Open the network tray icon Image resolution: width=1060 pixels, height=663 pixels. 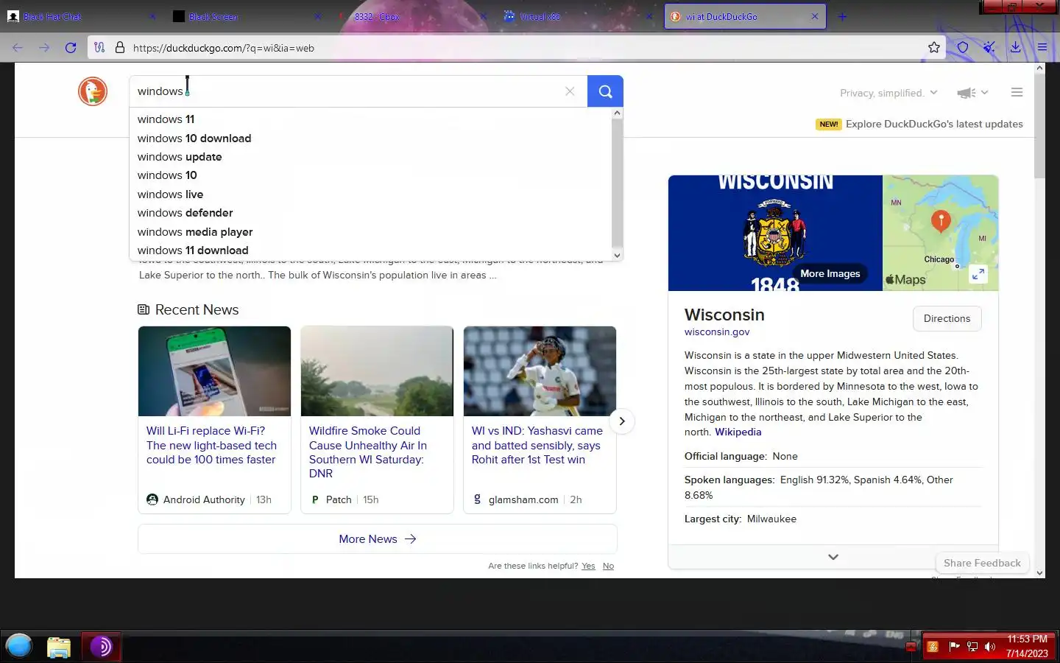[972, 647]
